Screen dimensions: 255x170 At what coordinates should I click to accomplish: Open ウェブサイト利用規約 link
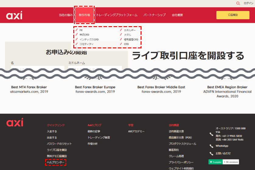pos(181,168)
